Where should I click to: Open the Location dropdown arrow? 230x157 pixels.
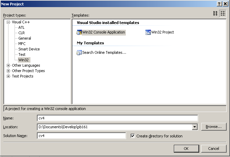click(194, 127)
